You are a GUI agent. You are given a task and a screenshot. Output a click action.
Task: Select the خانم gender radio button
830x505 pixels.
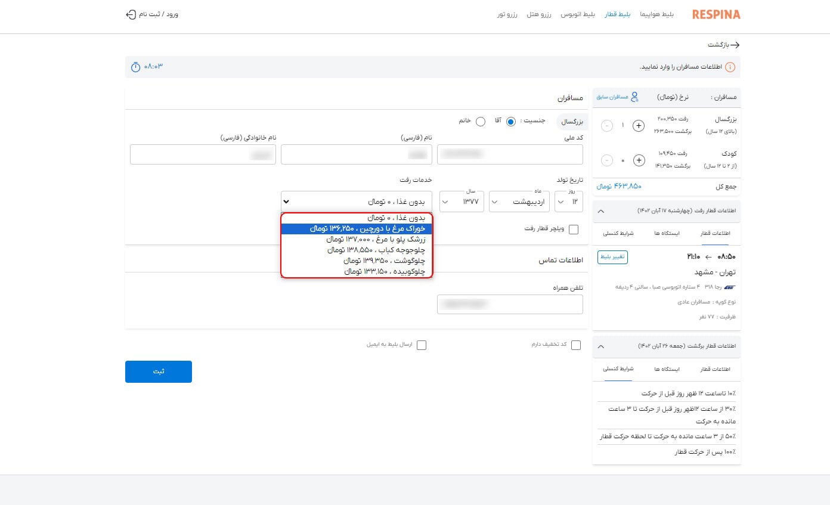480,121
